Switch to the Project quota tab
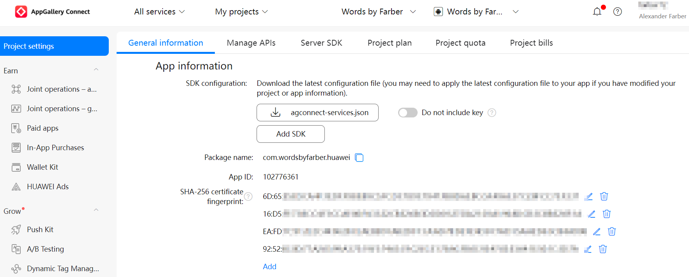 [x=461, y=43]
